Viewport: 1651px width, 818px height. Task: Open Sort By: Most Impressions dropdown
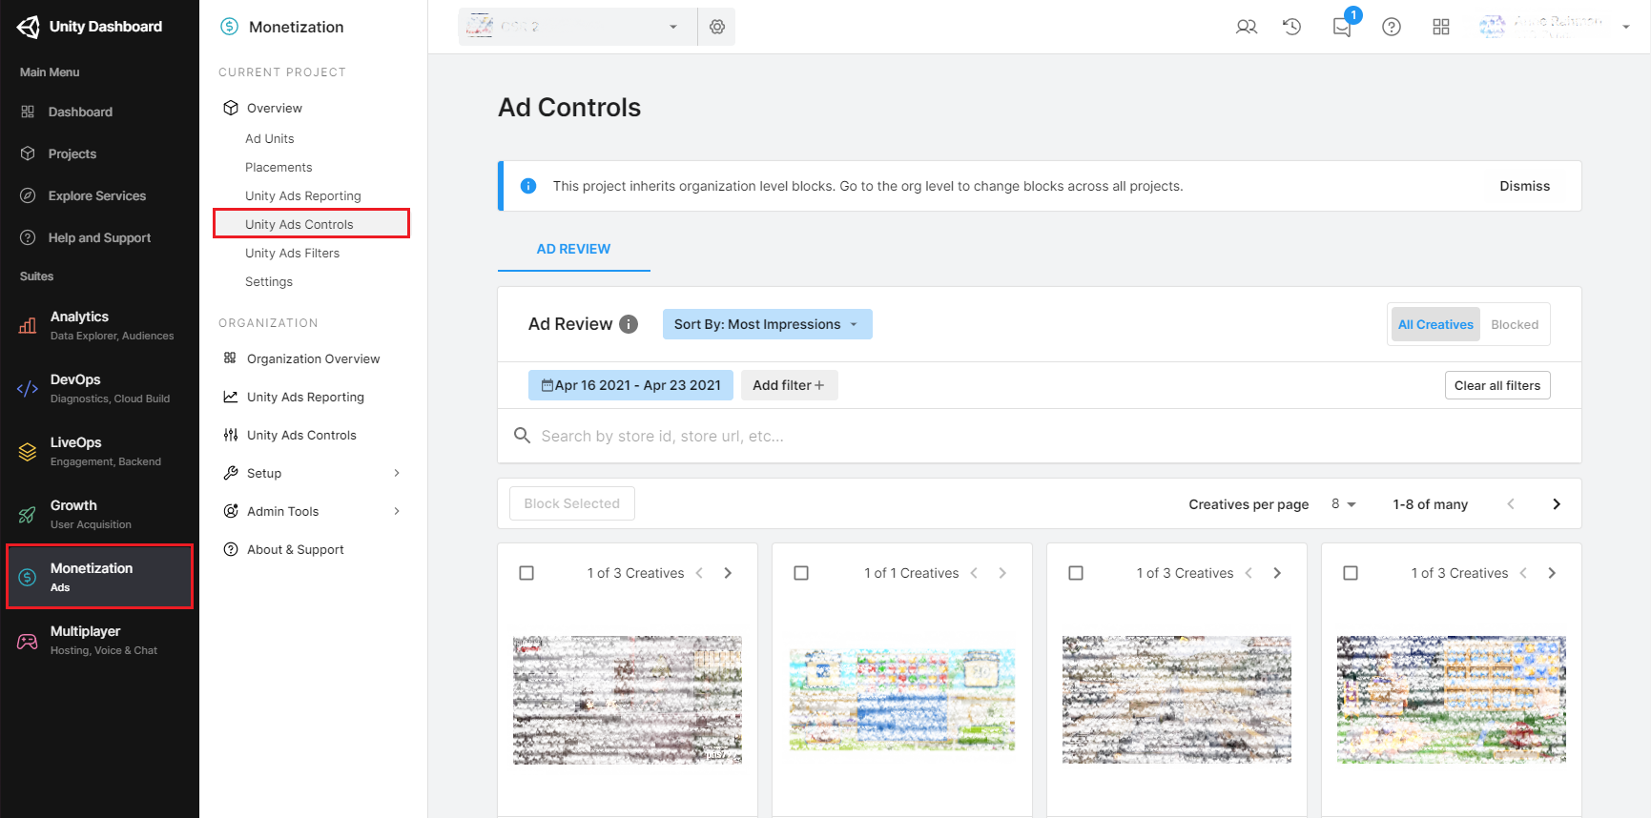click(x=767, y=324)
